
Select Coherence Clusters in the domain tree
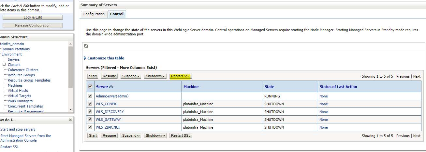tap(23, 70)
